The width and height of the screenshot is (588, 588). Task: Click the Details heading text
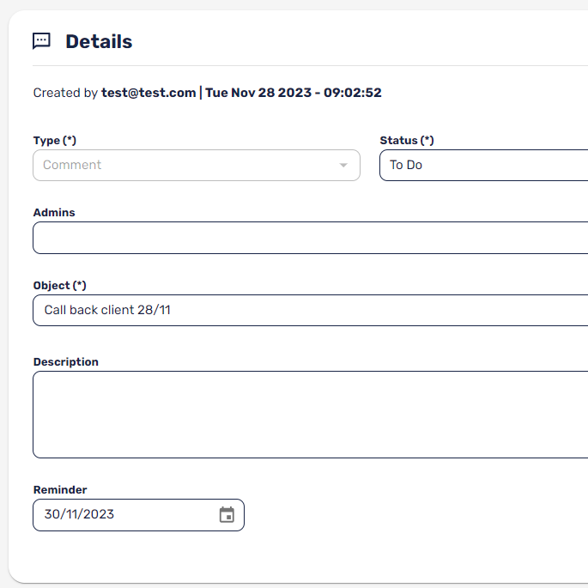[99, 41]
